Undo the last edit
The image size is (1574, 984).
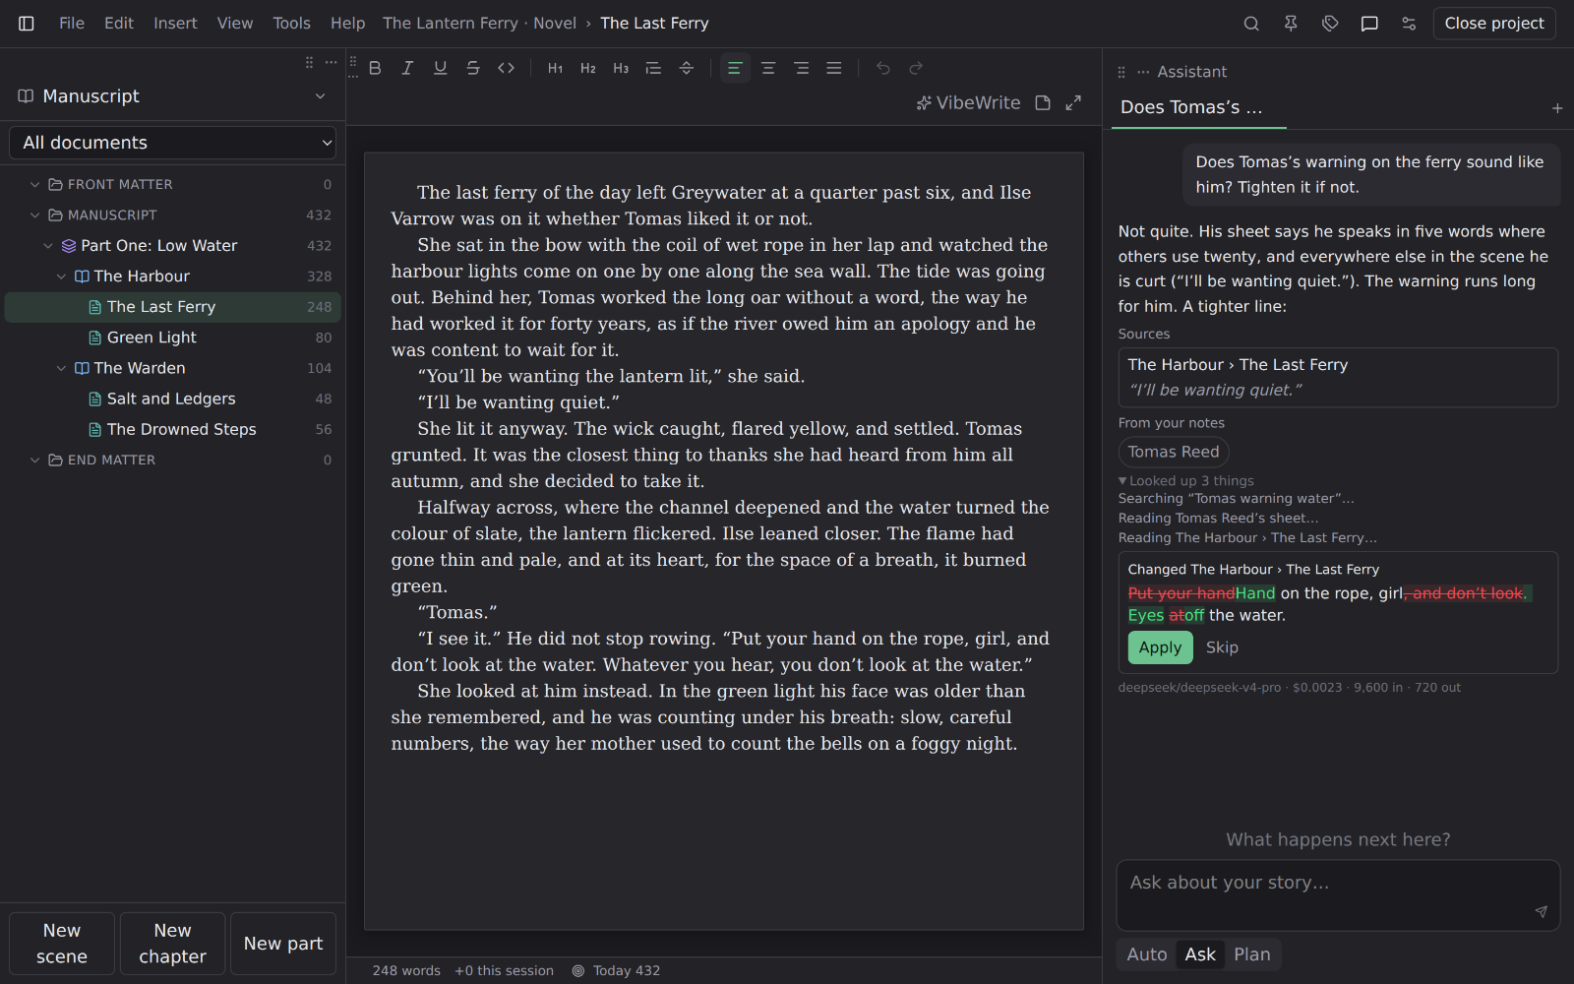(883, 68)
